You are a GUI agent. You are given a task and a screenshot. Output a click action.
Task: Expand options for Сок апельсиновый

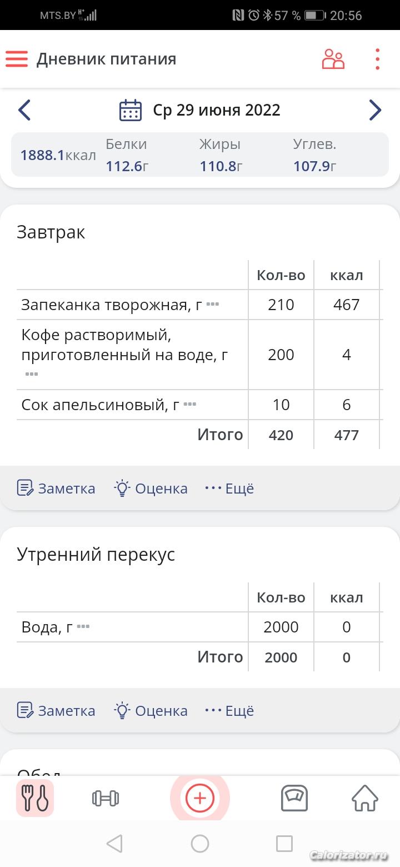click(x=189, y=404)
